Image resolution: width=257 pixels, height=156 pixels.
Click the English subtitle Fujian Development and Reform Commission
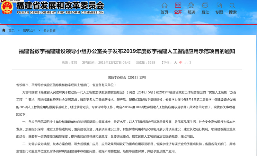[x=60, y=12]
